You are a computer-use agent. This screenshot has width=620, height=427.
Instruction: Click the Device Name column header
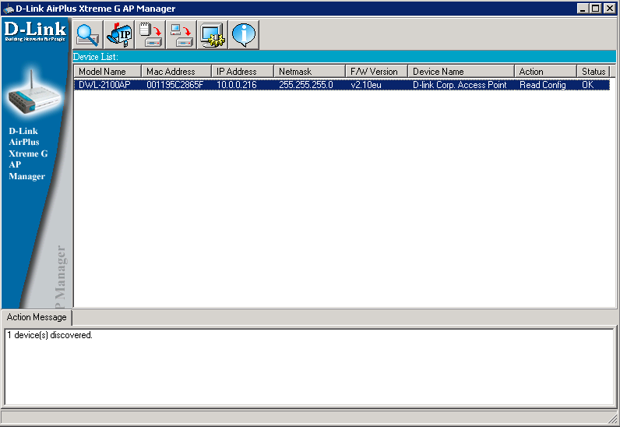tap(461, 72)
